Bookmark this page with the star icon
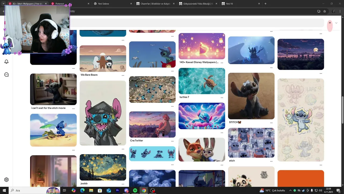 point(325,11)
